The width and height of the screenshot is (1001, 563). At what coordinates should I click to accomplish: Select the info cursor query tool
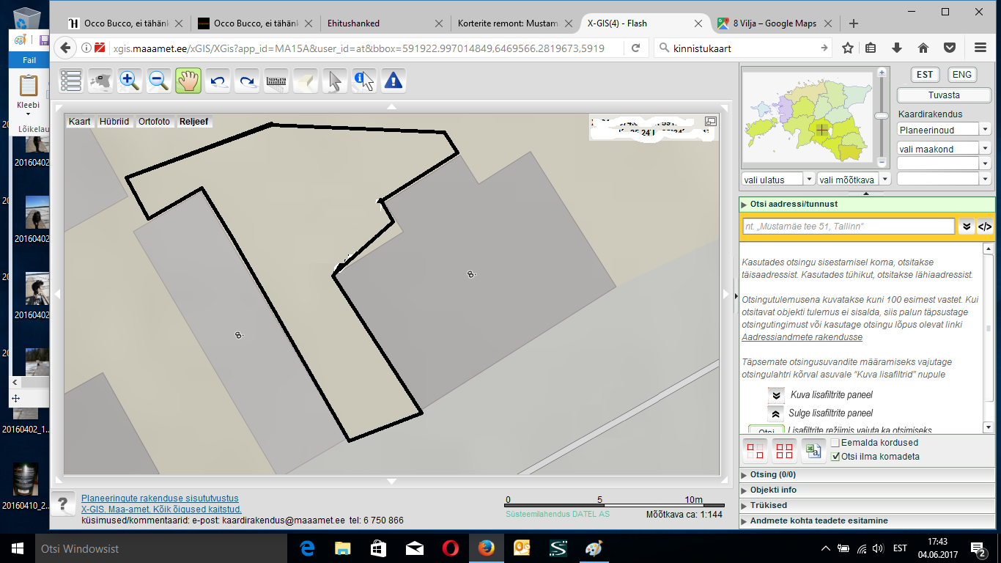click(363, 80)
